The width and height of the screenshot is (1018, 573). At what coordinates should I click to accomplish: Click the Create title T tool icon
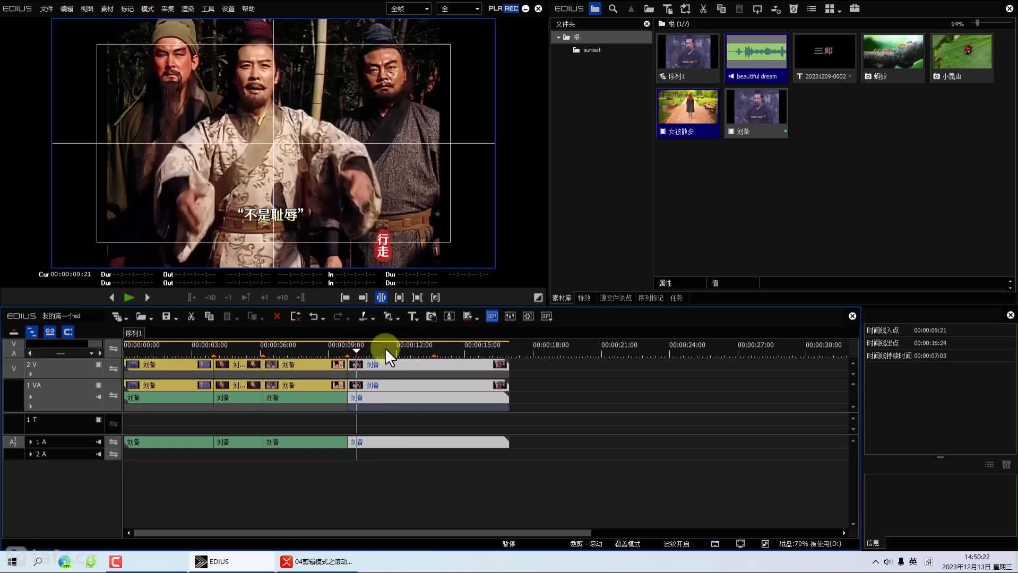coord(412,316)
